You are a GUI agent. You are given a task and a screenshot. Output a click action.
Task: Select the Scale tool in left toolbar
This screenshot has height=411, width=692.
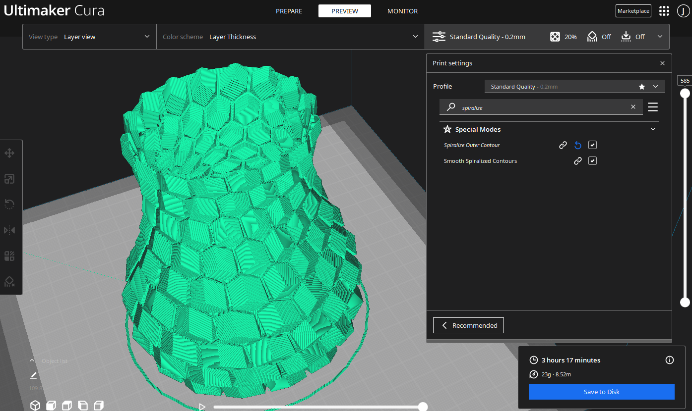tap(9, 179)
